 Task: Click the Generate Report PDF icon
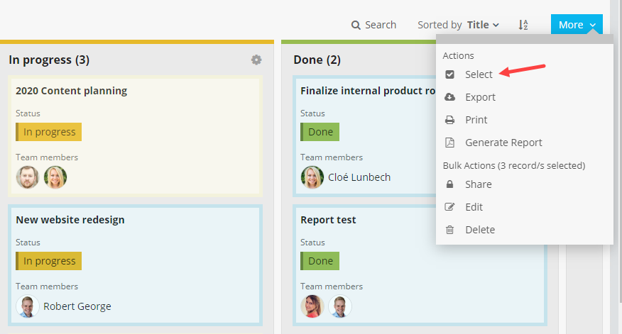pos(449,143)
